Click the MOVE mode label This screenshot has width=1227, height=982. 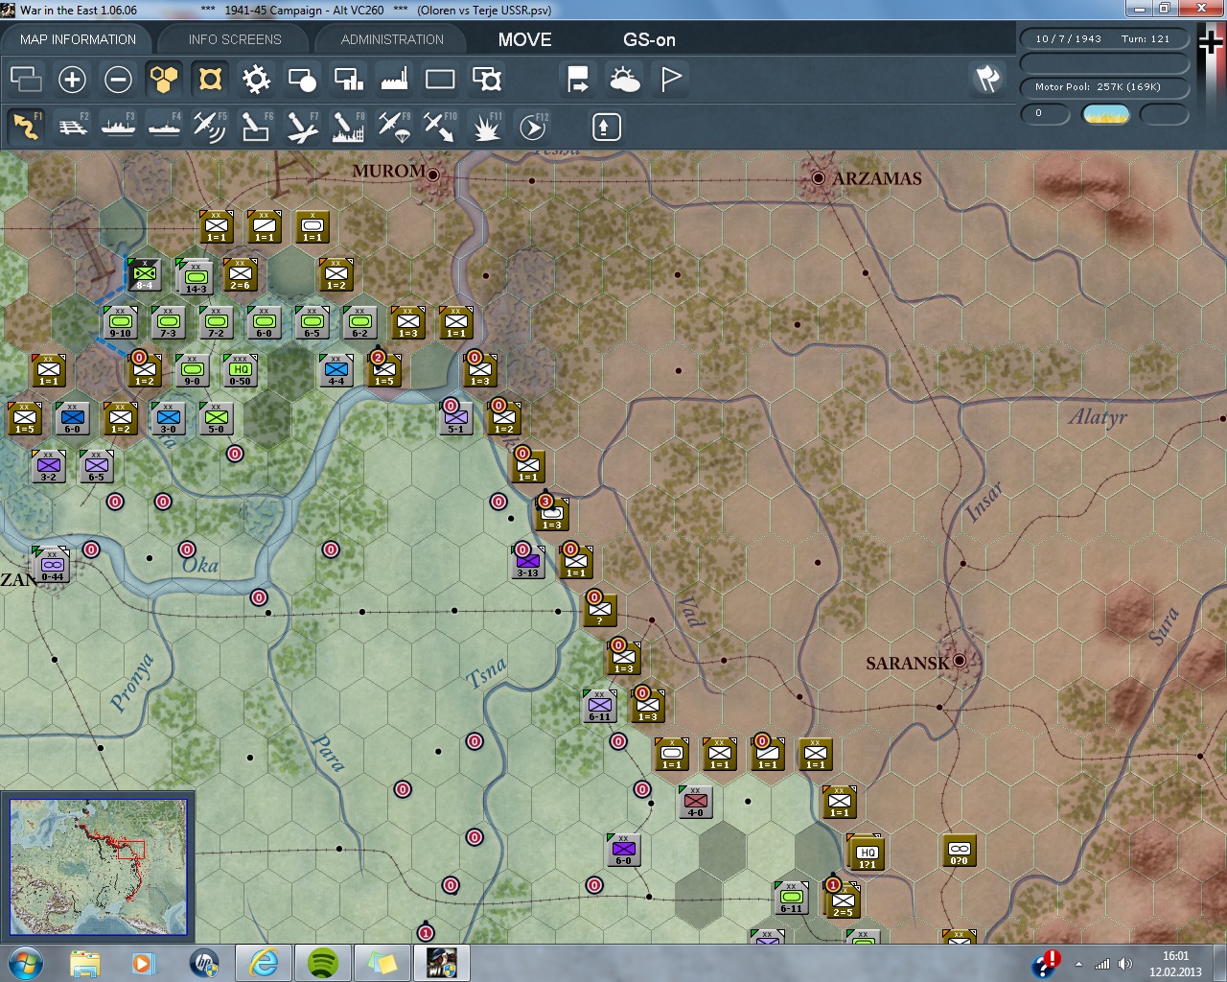(524, 39)
